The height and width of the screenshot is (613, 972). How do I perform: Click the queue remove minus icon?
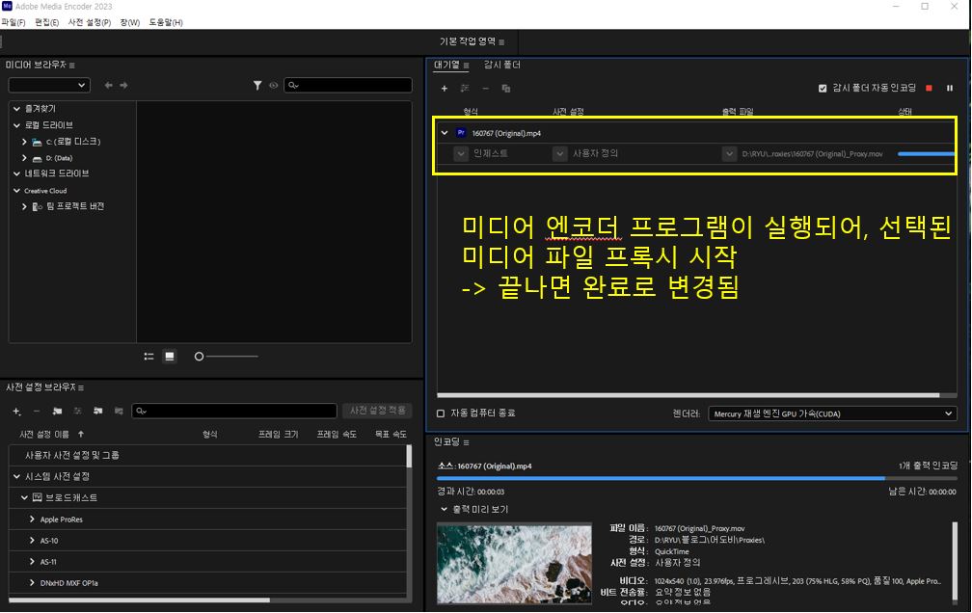(485, 89)
